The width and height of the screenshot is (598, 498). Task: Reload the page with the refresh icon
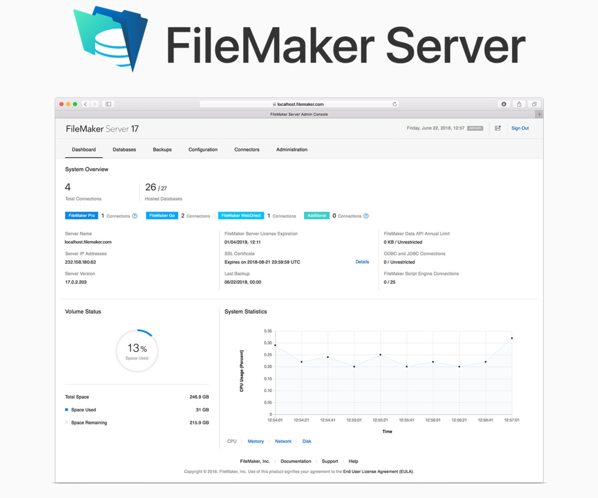click(395, 104)
